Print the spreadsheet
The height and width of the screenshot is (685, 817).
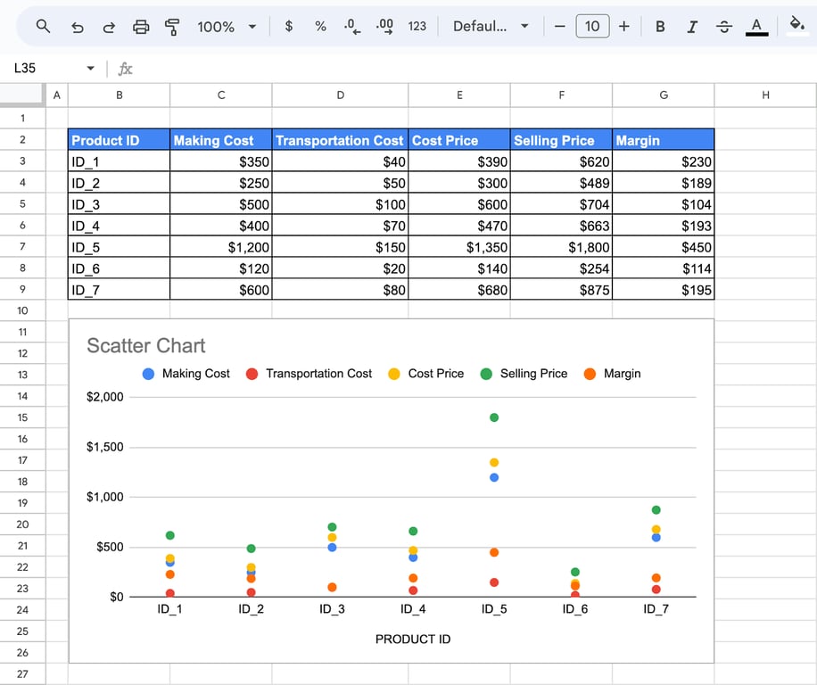pos(141,27)
